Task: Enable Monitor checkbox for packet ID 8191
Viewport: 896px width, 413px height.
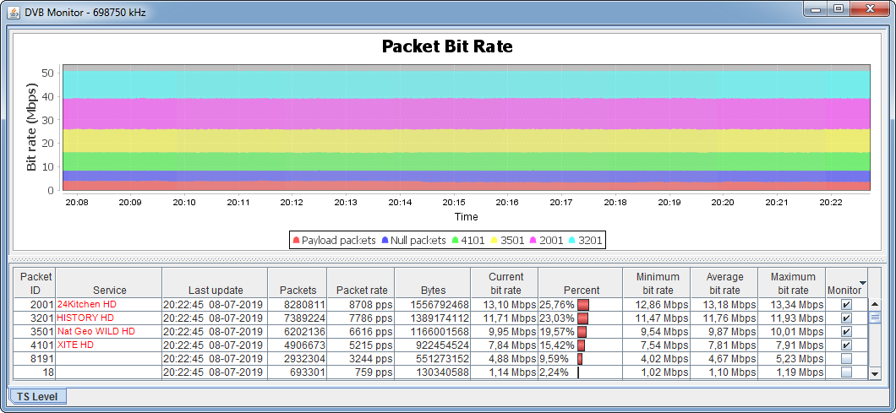Action: [x=846, y=359]
